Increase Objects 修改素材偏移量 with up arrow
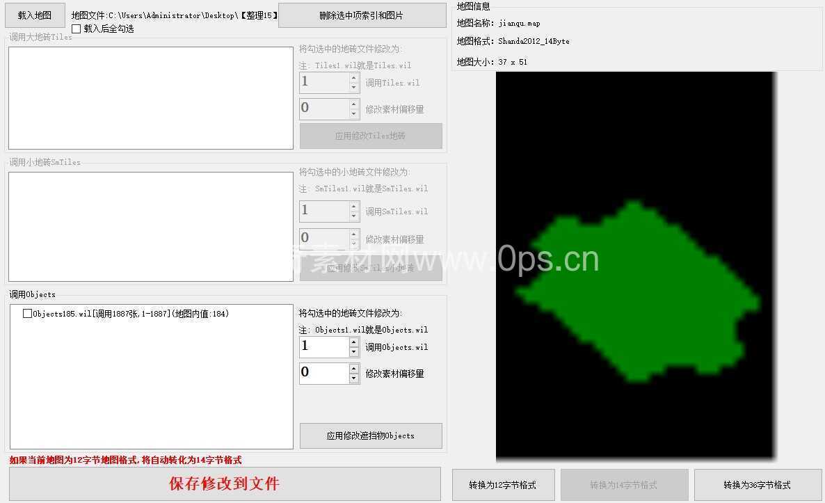Viewport: 825px width, 503px height. point(354,369)
